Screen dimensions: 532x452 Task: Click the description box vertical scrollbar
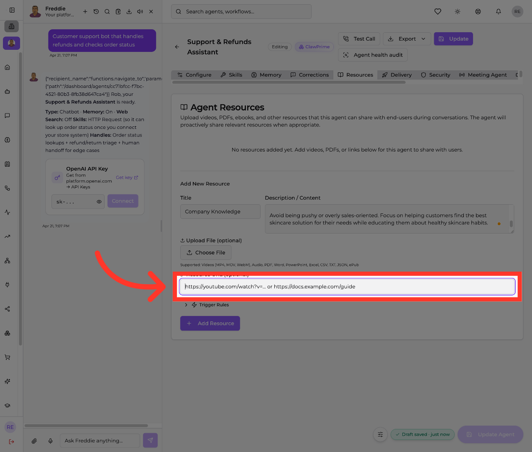pyautogui.click(x=511, y=223)
